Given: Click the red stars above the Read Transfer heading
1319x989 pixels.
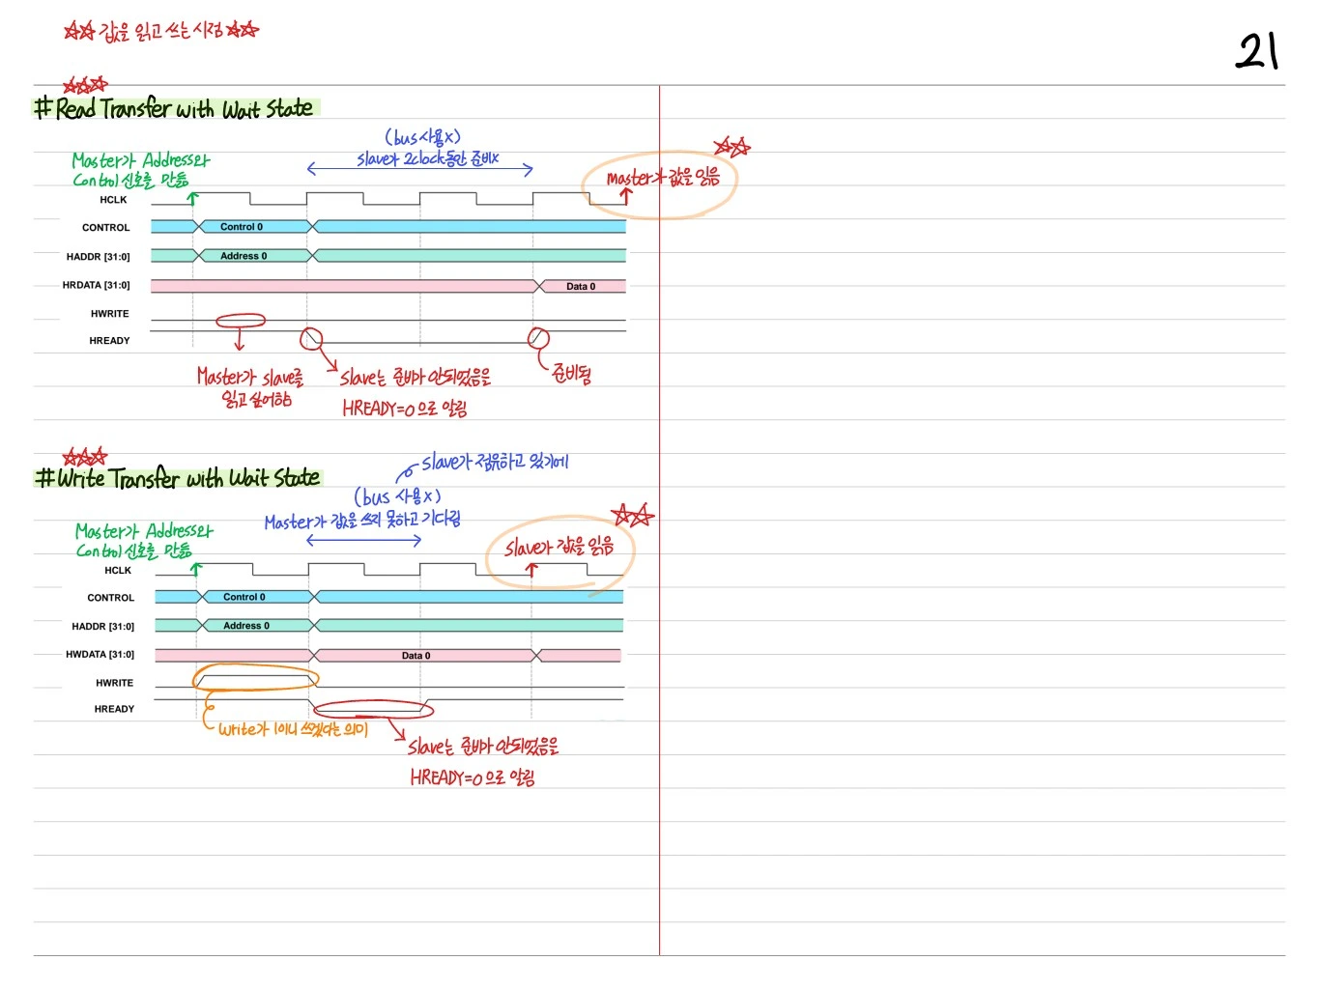Looking at the screenshot, I should click(x=85, y=85).
